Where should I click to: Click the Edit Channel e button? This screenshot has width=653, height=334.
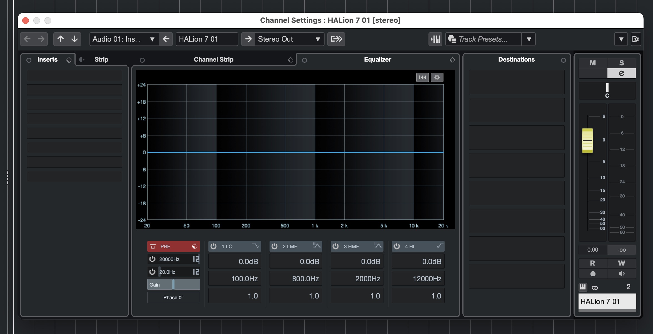pyautogui.click(x=622, y=73)
